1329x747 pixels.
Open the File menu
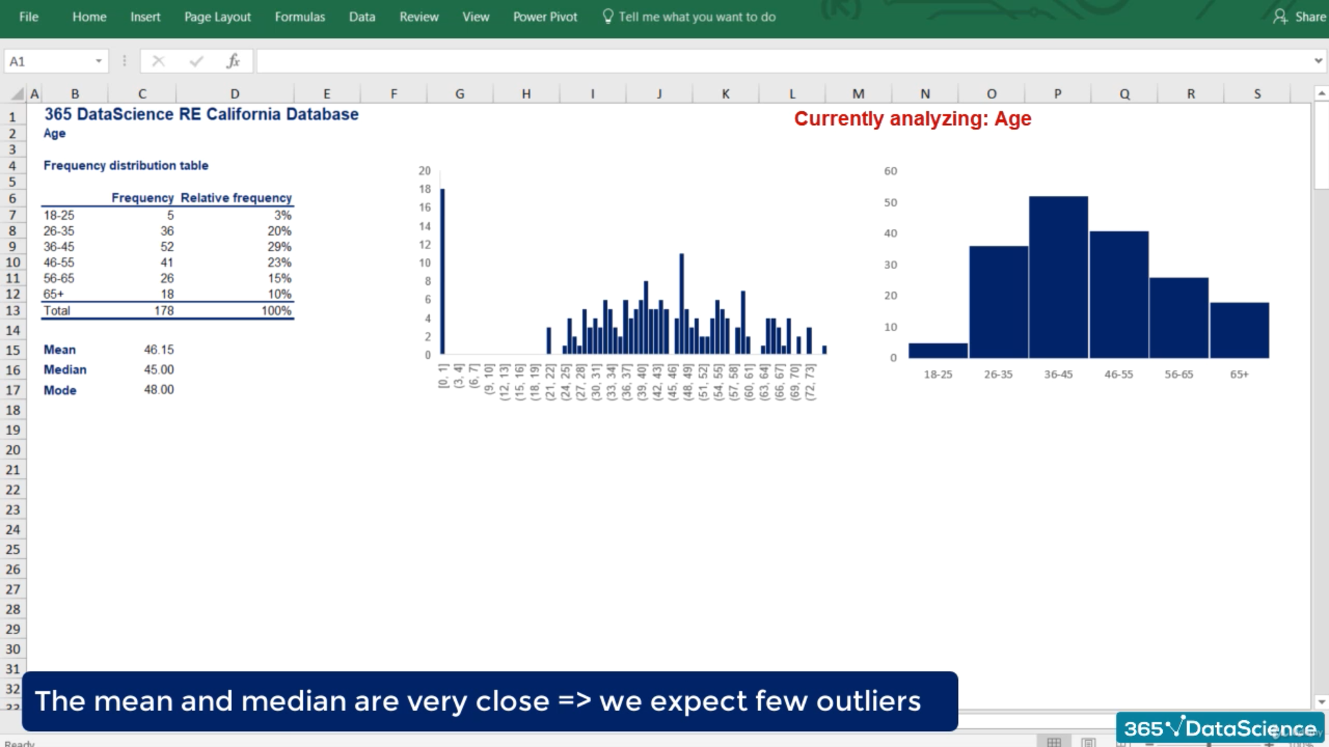[28, 17]
